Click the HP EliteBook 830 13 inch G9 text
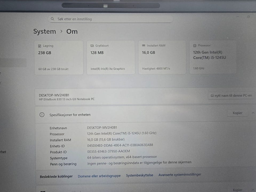Screen dimensions: 256x192 coord(67,99)
